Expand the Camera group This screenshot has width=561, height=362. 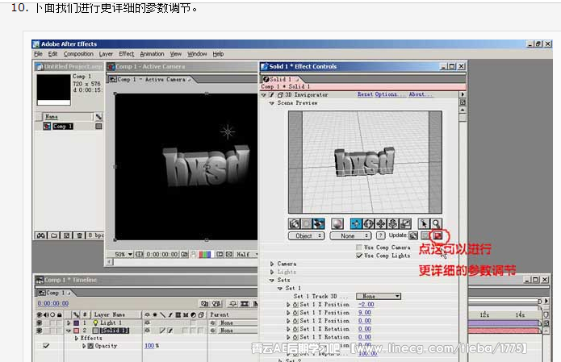[x=272, y=264]
